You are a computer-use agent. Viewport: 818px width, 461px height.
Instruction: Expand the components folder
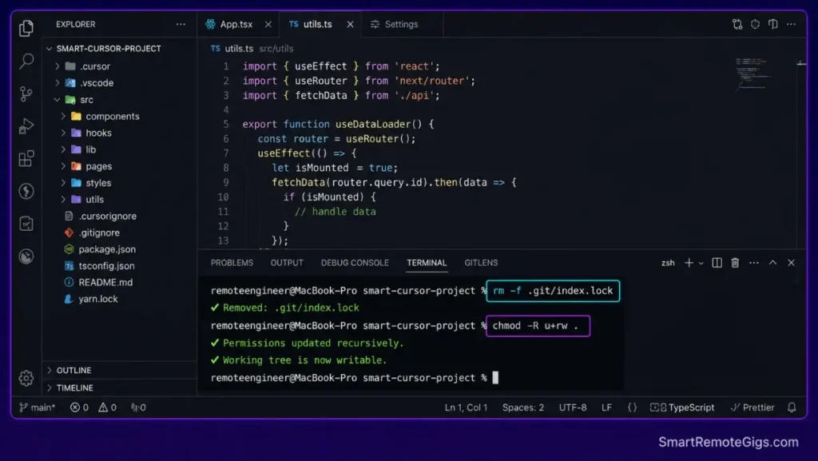pyautogui.click(x=63, y=117)
